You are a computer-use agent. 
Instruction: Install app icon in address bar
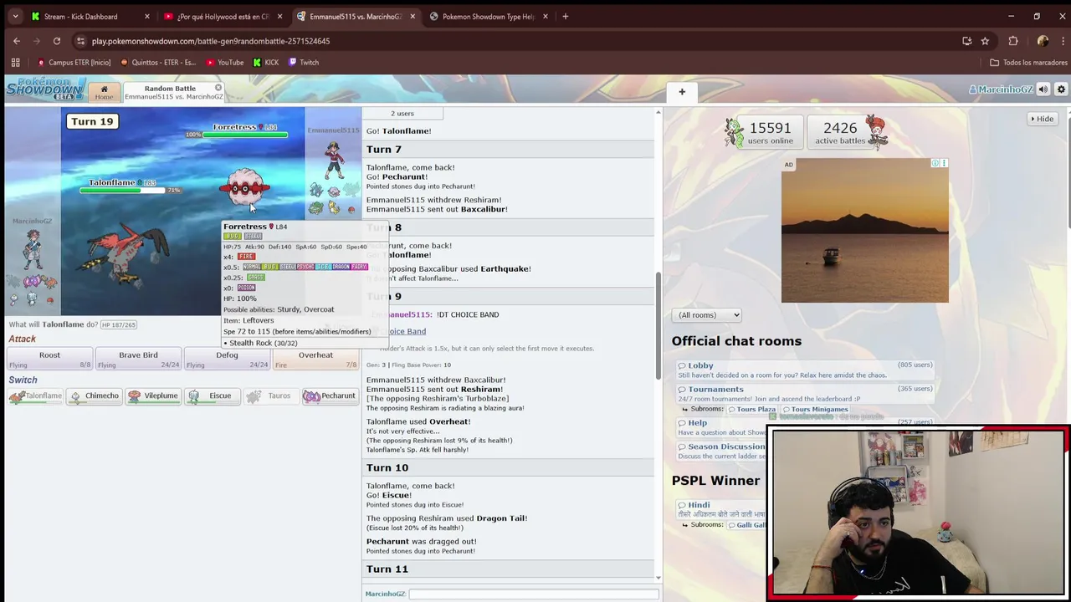tap(967, 41)
